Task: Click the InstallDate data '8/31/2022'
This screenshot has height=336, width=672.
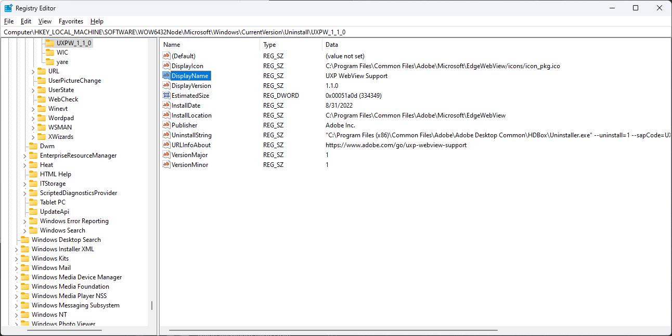Action: (340, 105)
